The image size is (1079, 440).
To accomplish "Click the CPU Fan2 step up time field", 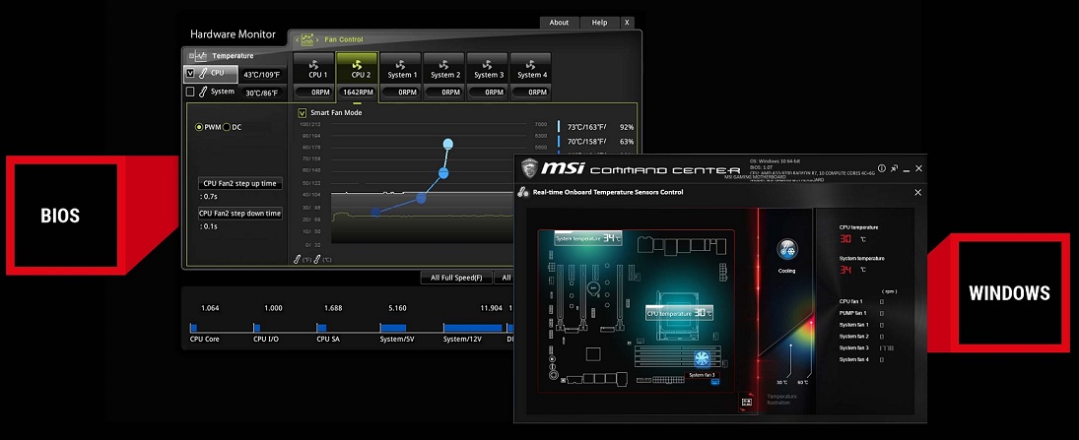I will [x=240, y=183].
